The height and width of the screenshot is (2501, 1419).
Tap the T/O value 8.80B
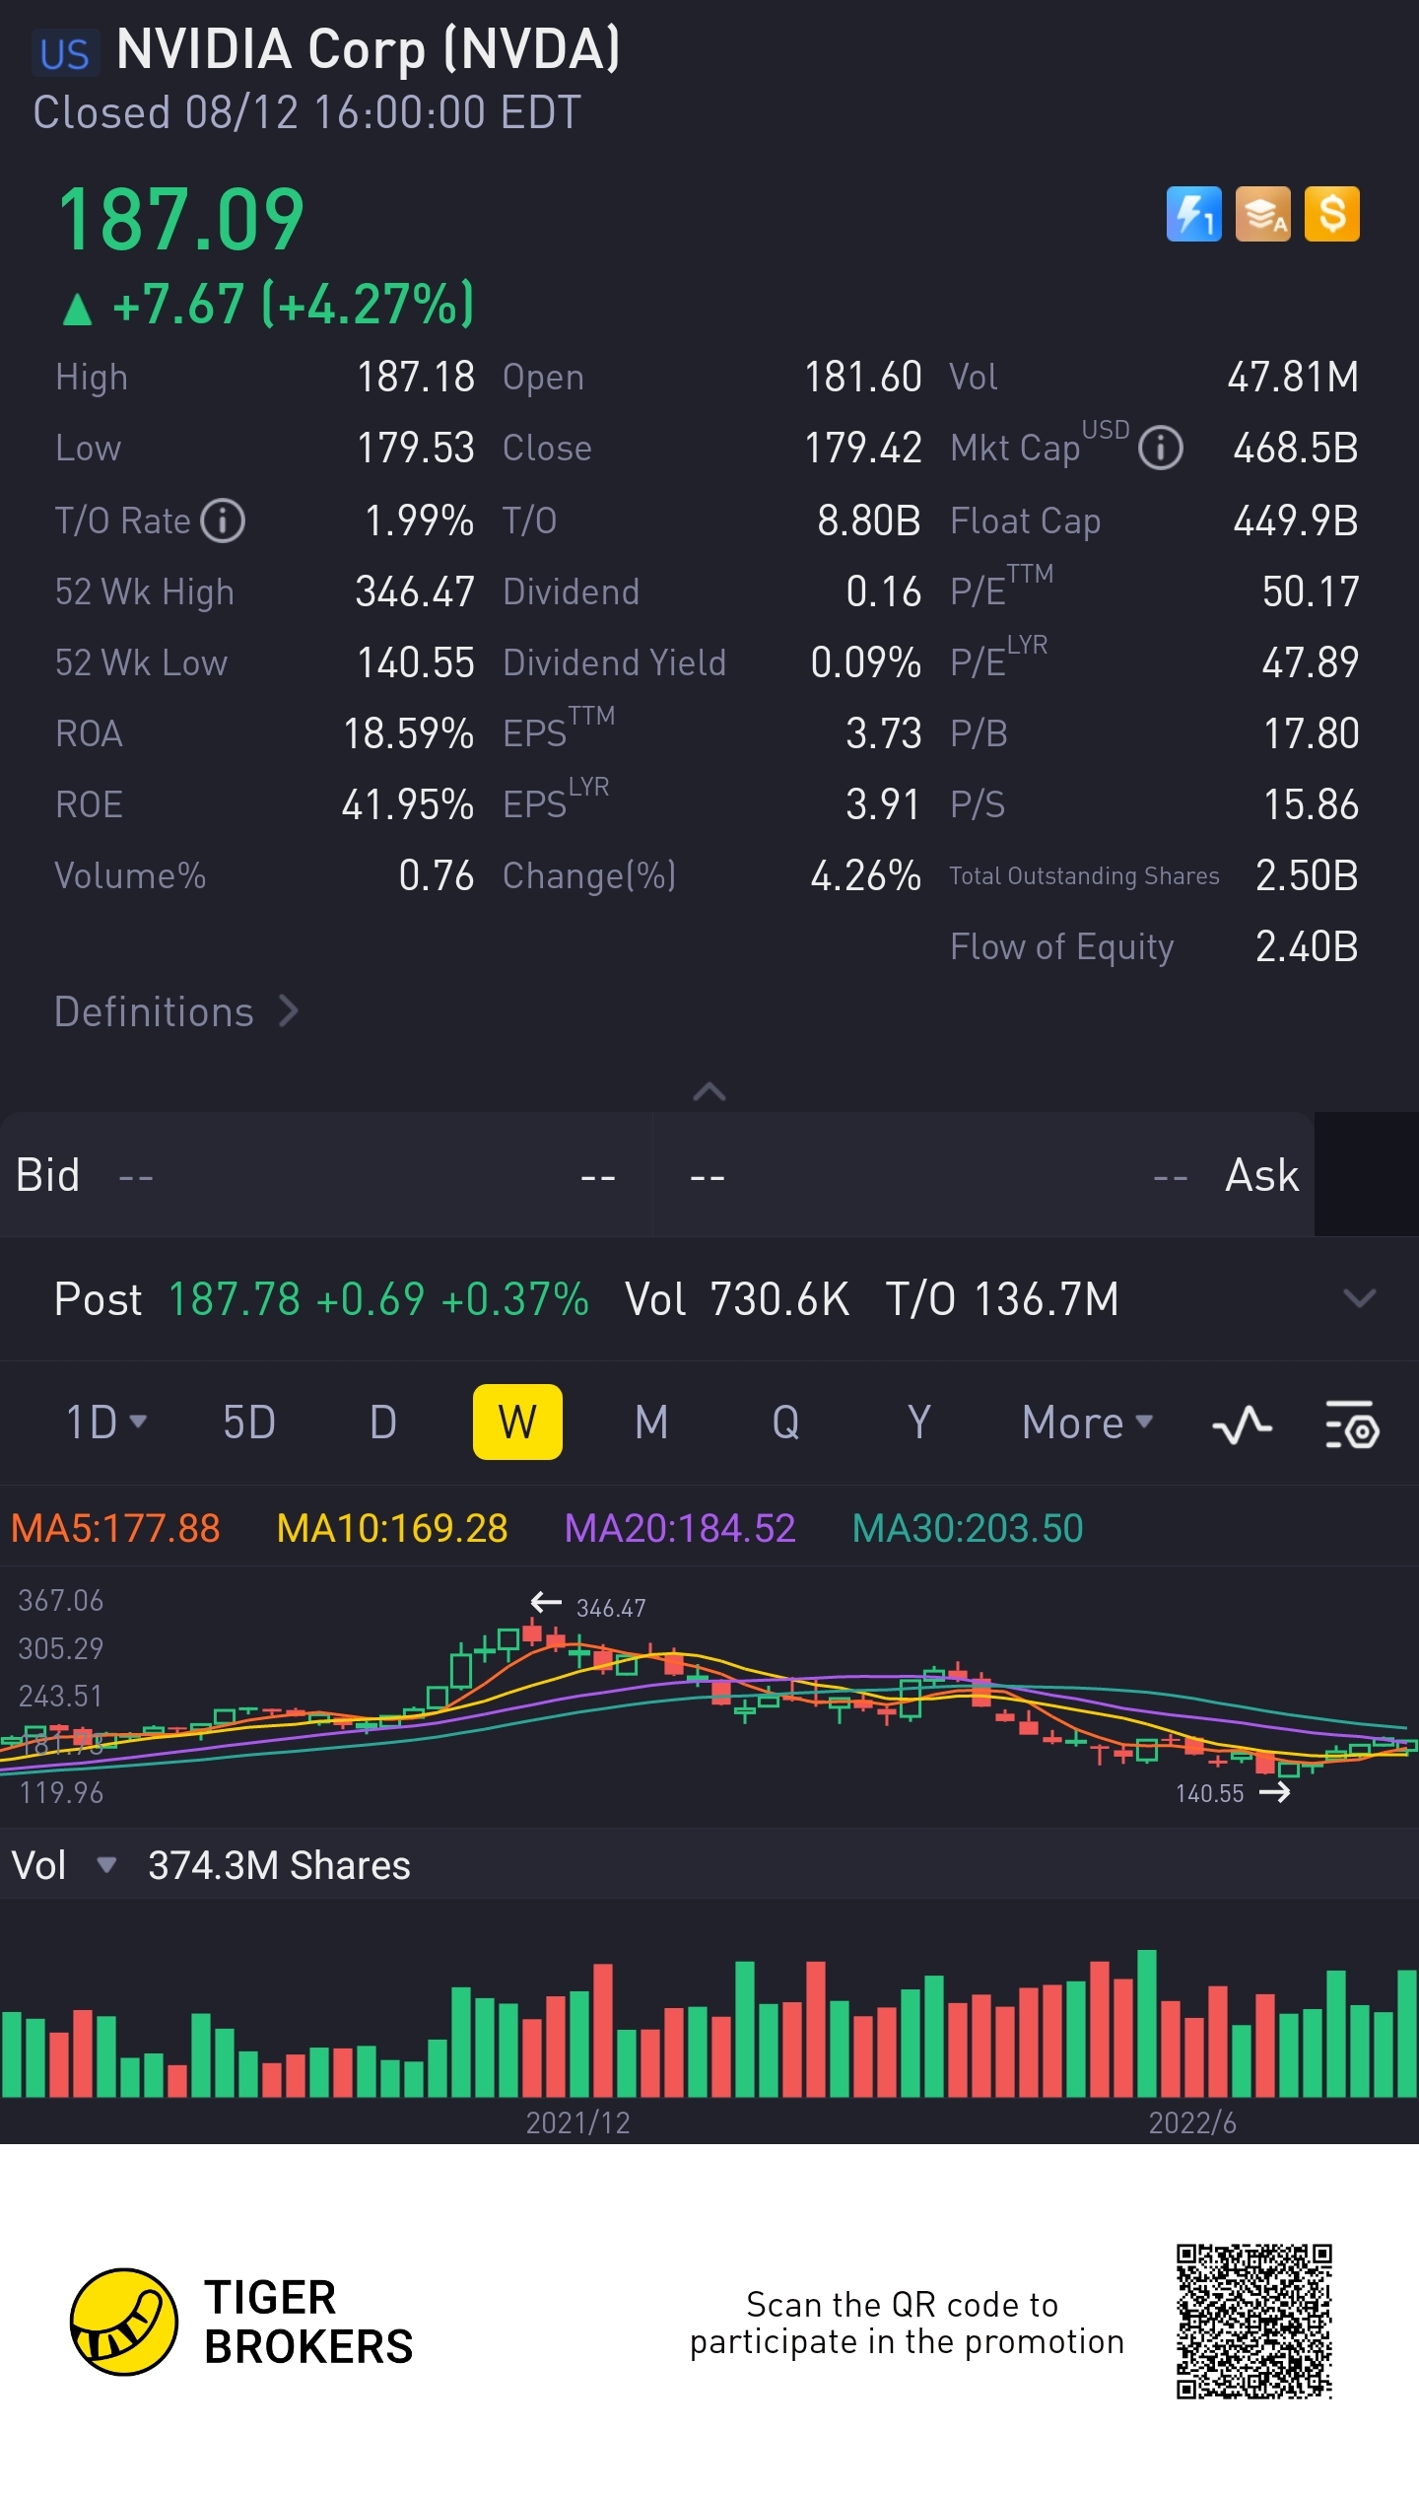tap(869, 521)
